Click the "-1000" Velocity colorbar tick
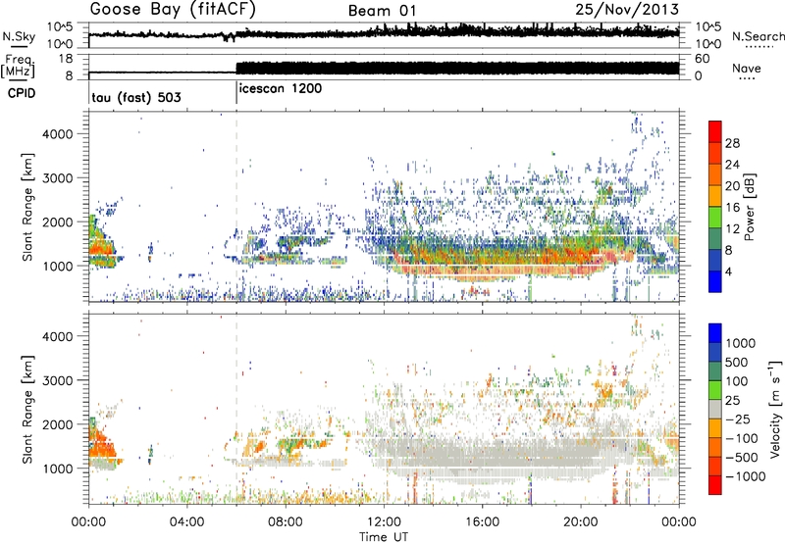This screenshot has height=543, width=785. [745, 476]
